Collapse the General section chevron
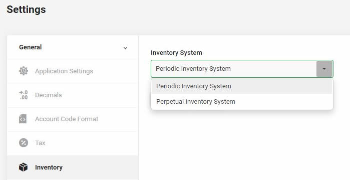Image resolution: width=350 pixels, height=180 pixels. pos(126,48)
